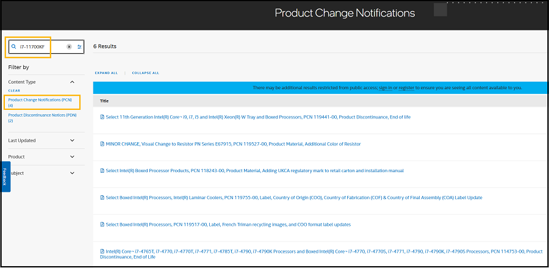This screenshot has height=268, width=549.
Task: Open the Feedback side tab
Action: click(5, 176)
